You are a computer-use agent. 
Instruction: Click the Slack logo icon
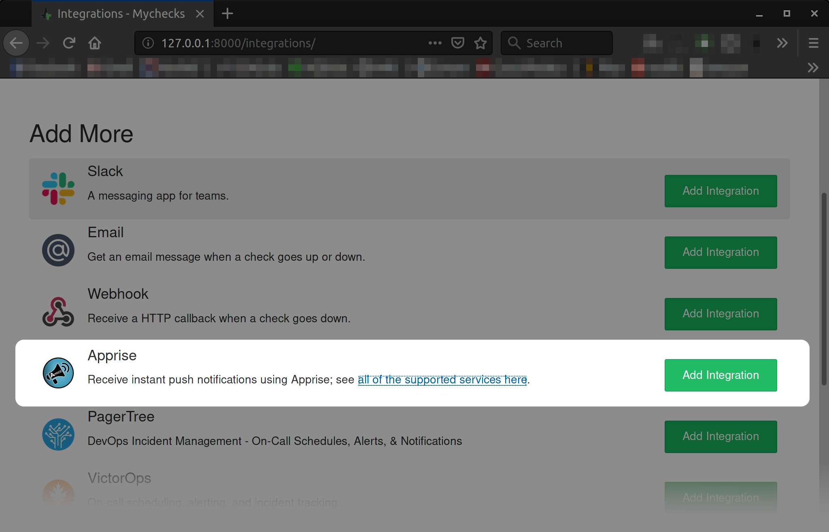(58, 189)
